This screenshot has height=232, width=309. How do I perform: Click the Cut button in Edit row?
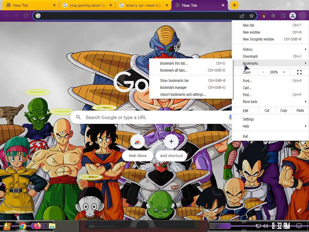click(x=267, y=111)
